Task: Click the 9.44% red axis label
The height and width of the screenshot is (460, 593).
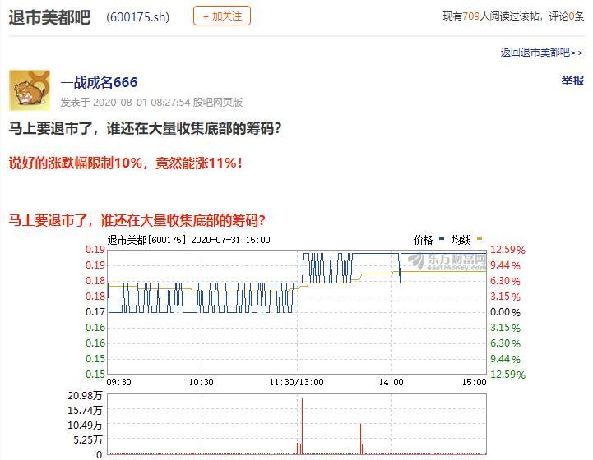Action: [505, 265]
